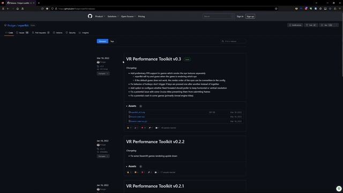Select the Releases view button
Screen dimensions: 343x193
pyautogui.click(x=102, y=41)
